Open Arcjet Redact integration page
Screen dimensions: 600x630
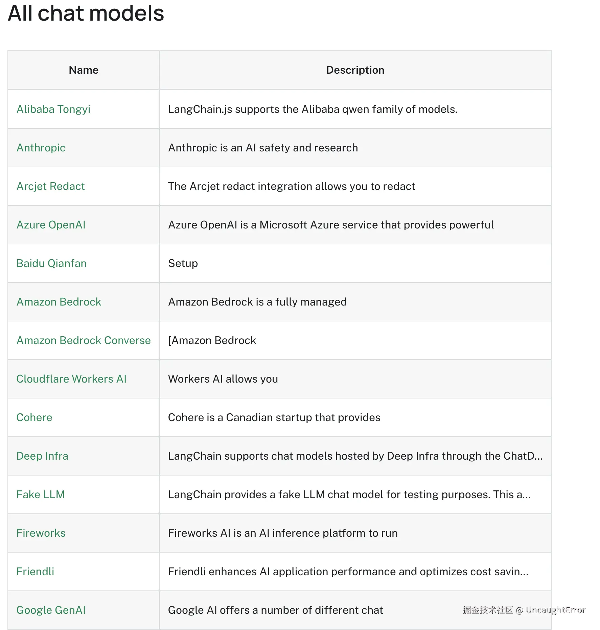tap(51, 186)
